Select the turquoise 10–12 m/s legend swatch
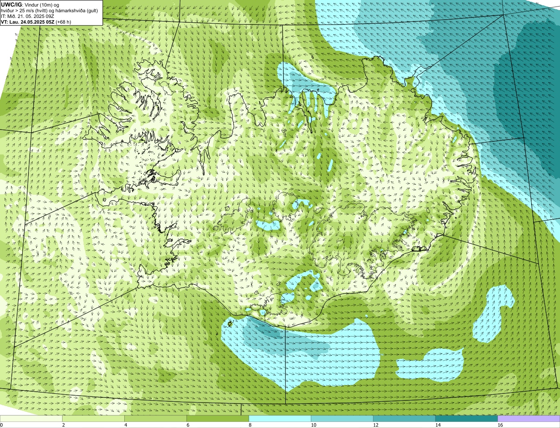This screenshot has height=428, width=560. pos(342,418)
